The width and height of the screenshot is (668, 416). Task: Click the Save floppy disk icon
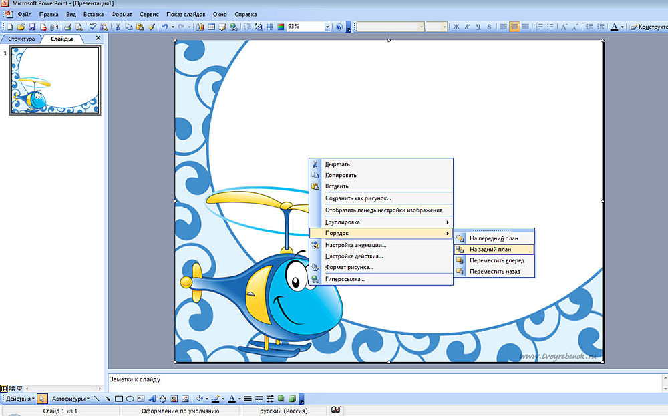[31, 27]
